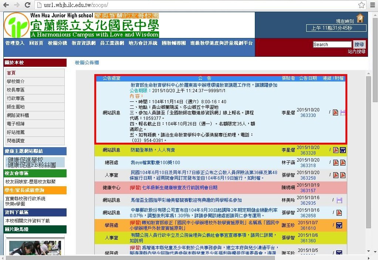
Task: Click the house icon above the clock
Action: pyautogui.click(x=360, y=18)
